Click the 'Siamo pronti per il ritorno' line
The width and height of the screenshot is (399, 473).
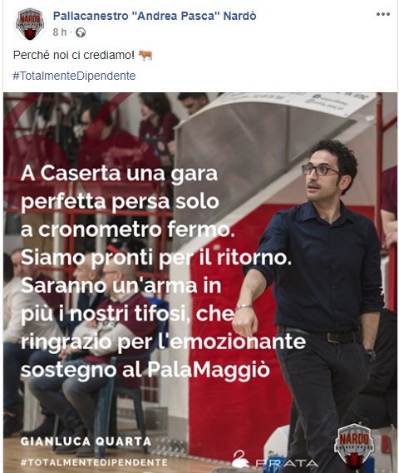[x=156, y=258]
